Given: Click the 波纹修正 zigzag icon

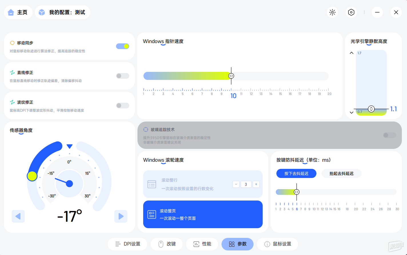Looking at the screenshot, I should point(12,102).
